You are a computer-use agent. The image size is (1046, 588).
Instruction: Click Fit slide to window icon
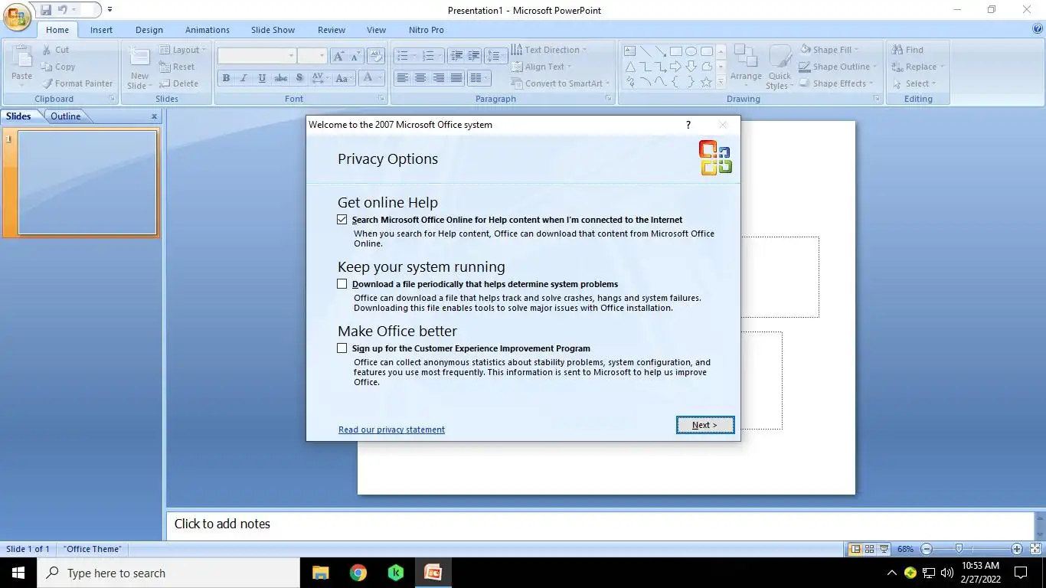click(1035, 549)
